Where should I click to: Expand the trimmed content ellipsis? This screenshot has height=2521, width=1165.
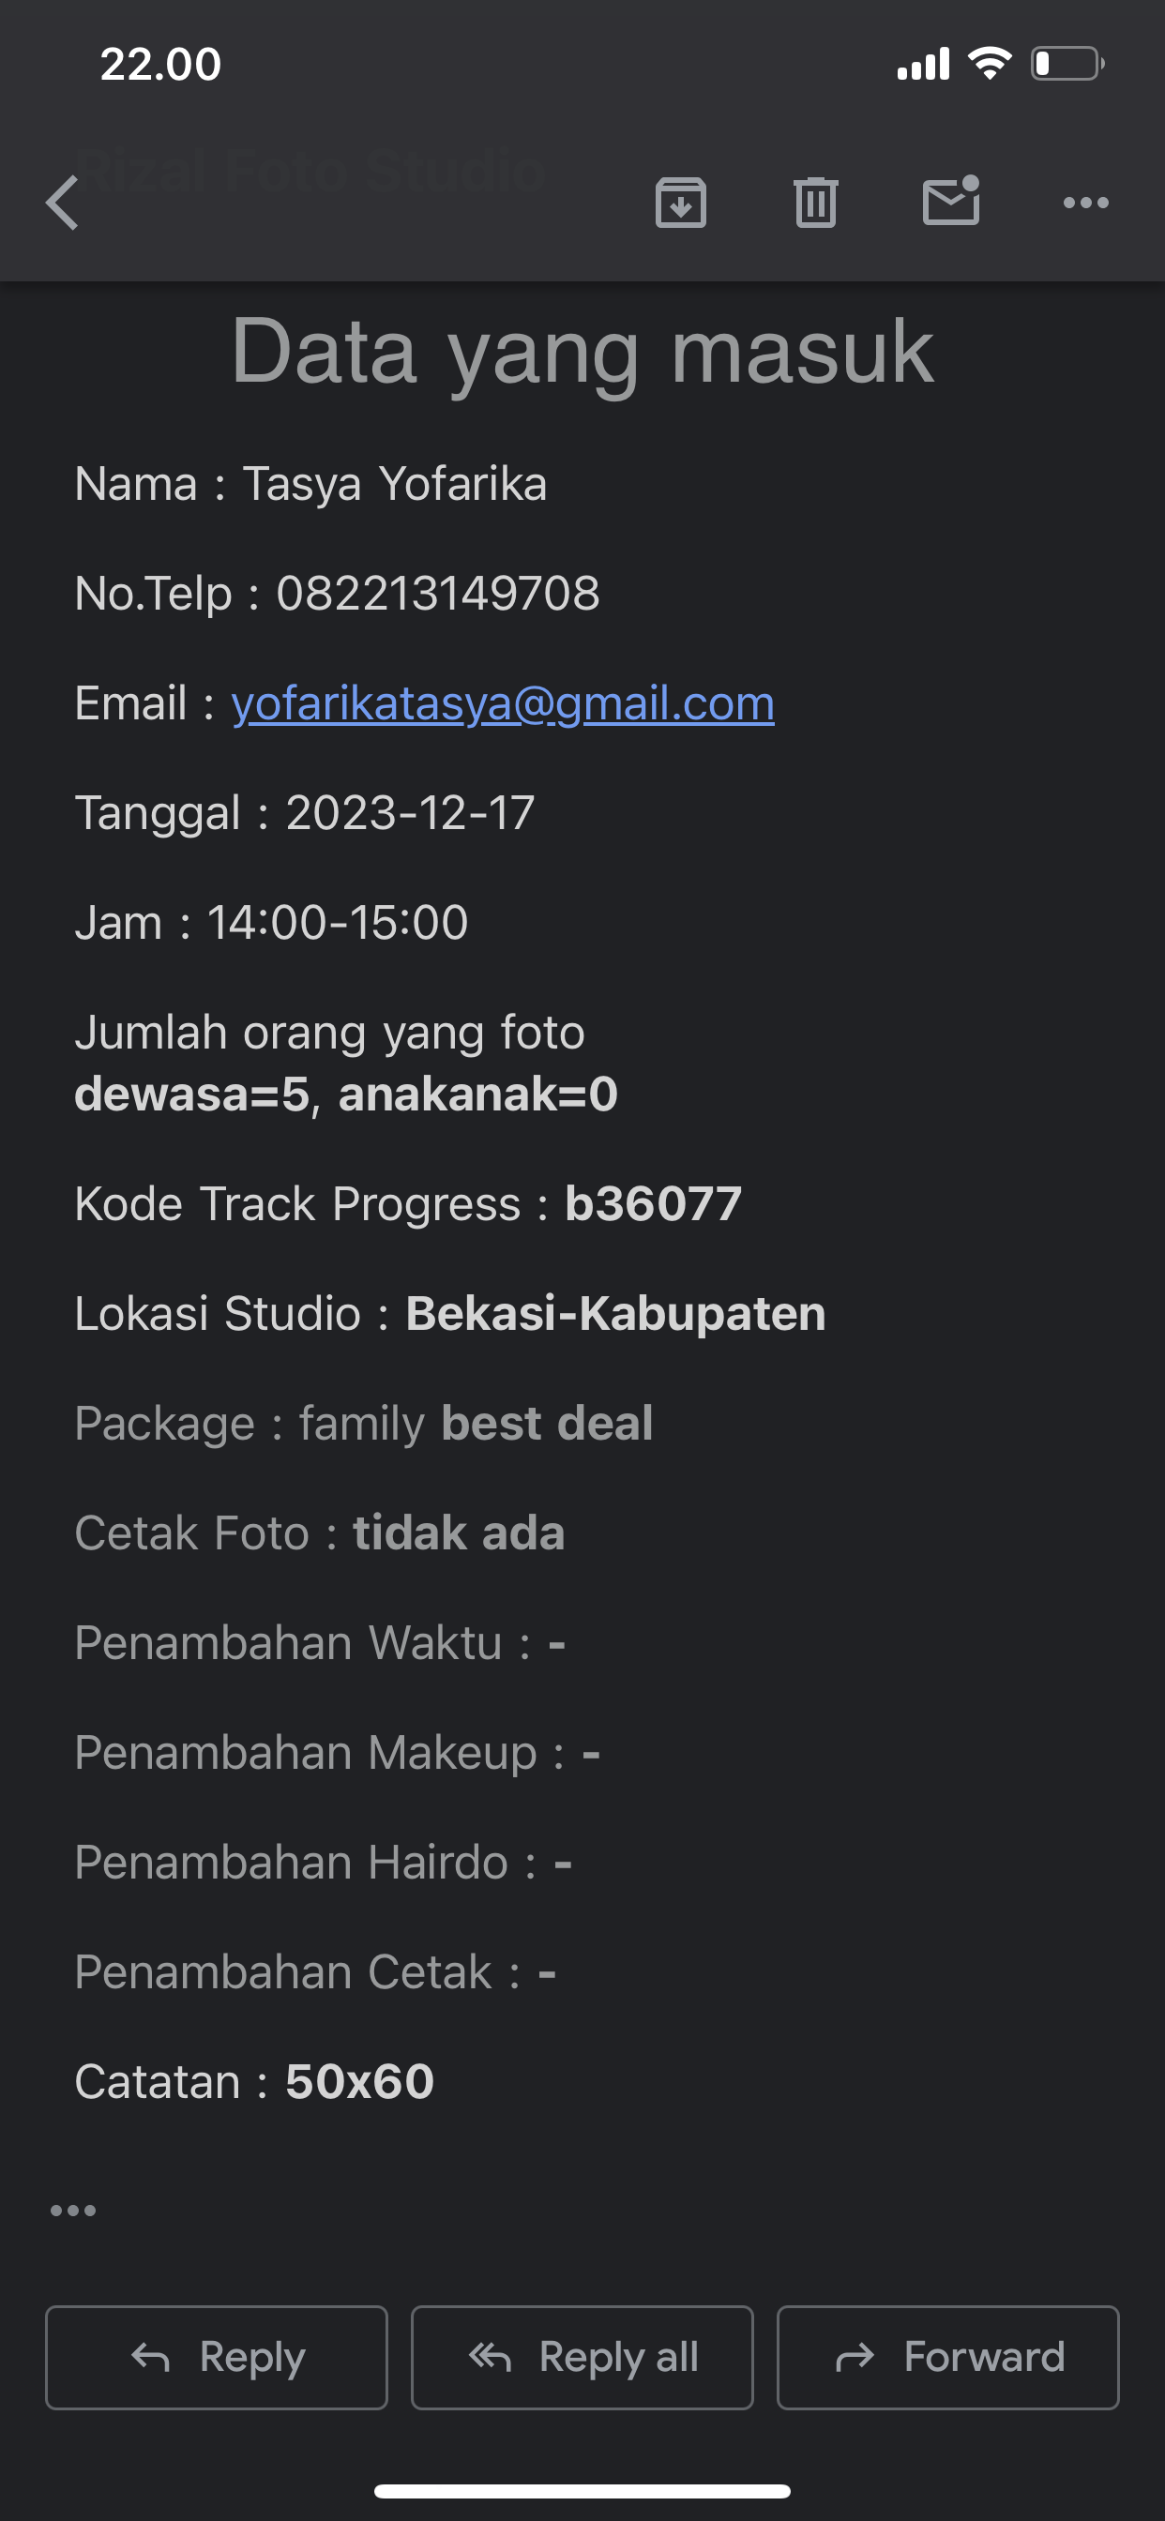[x=73, y=2211]
